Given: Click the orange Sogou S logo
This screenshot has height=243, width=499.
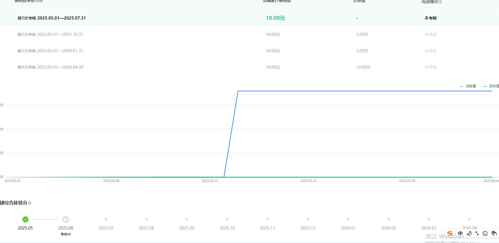Looking at the screenshot, I should [x=450, y=233].
